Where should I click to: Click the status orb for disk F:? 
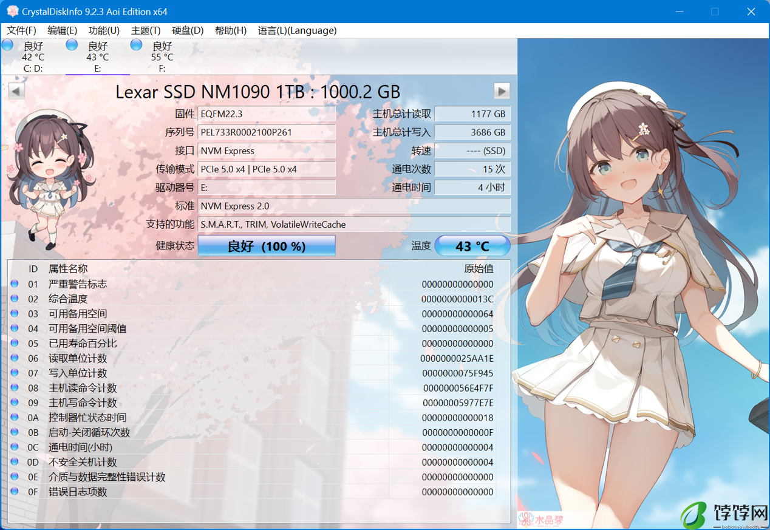(136, 45)
